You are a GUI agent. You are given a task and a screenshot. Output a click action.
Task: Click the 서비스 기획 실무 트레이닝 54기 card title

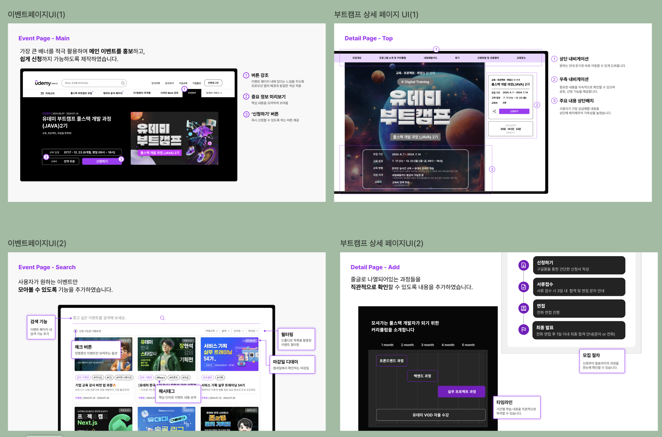pos(223,385)
